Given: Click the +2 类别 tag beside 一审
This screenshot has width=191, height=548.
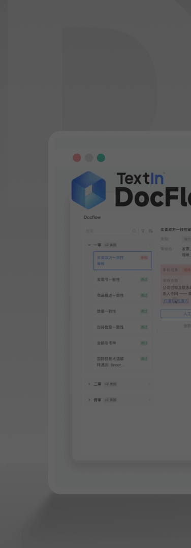Looking at the screenshot, I should tap(110, 245).
